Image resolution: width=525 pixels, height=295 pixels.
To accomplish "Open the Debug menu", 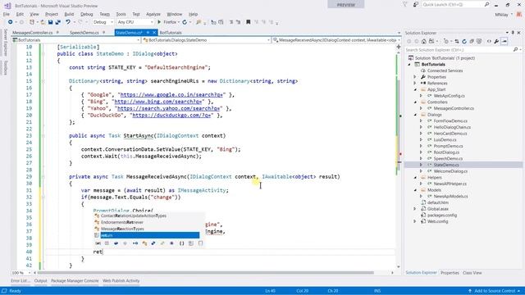I will (x=87, y=14).
